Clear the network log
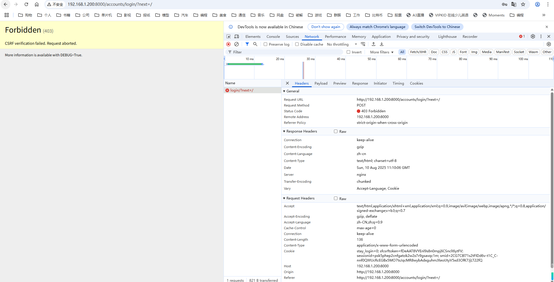Image resolution: width=554 pixels, height=282 pixels. tap(237, 44)
